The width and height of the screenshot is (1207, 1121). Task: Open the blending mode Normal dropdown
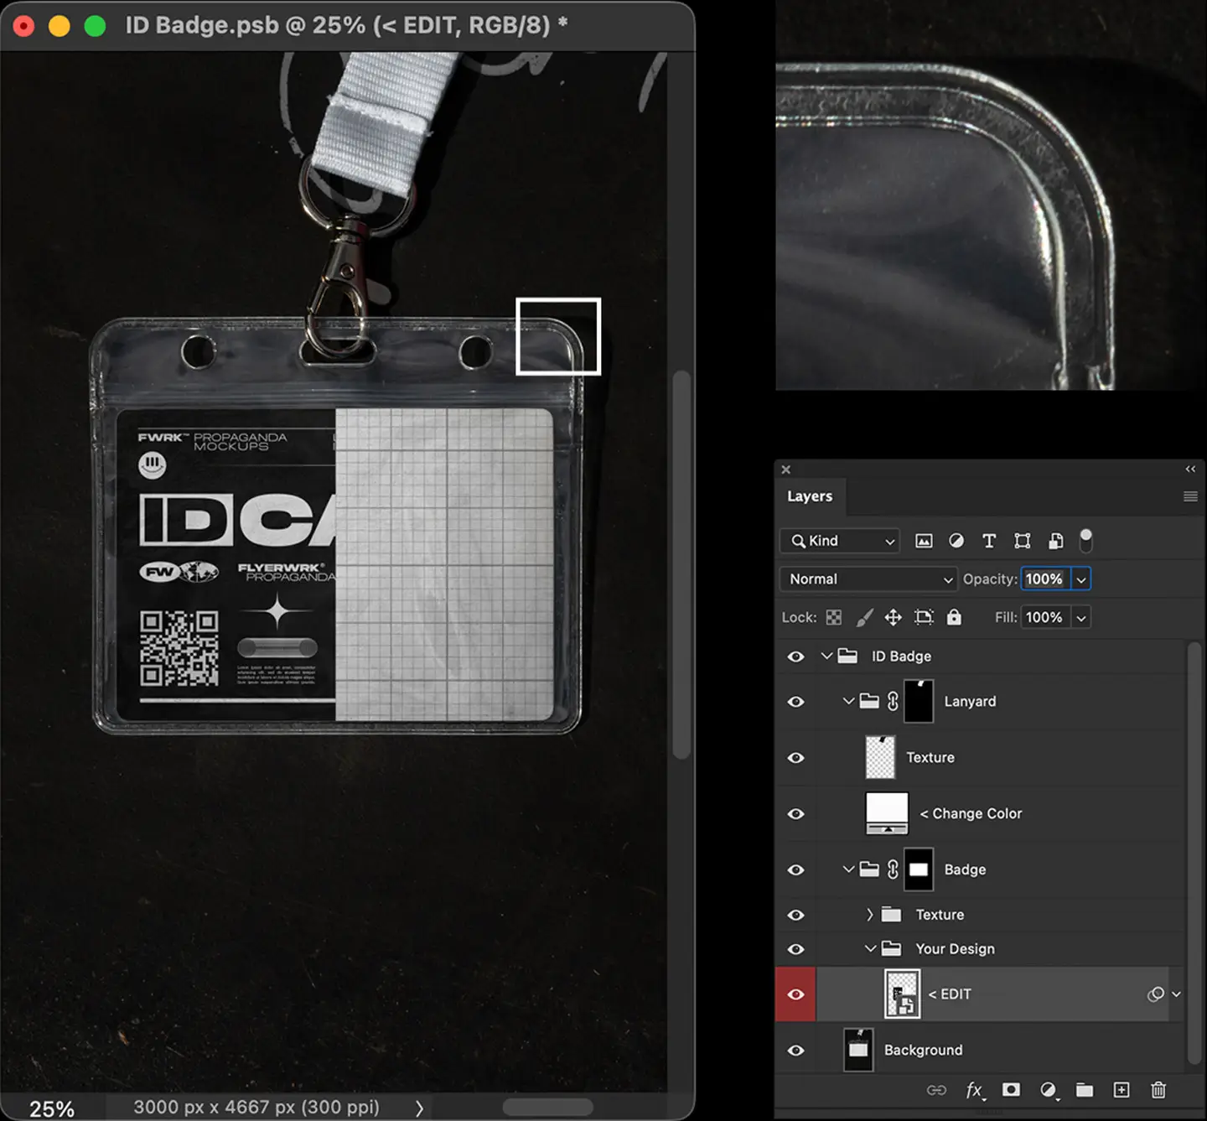[x=868, y=579]
